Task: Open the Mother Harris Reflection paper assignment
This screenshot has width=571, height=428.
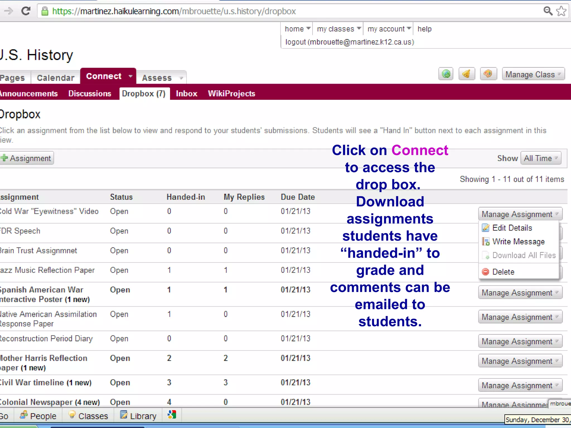Action: [43, 363]
